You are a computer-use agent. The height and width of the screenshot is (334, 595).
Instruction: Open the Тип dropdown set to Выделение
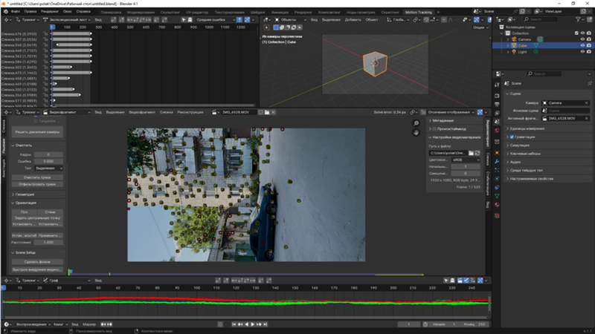[x=50, y=168]
